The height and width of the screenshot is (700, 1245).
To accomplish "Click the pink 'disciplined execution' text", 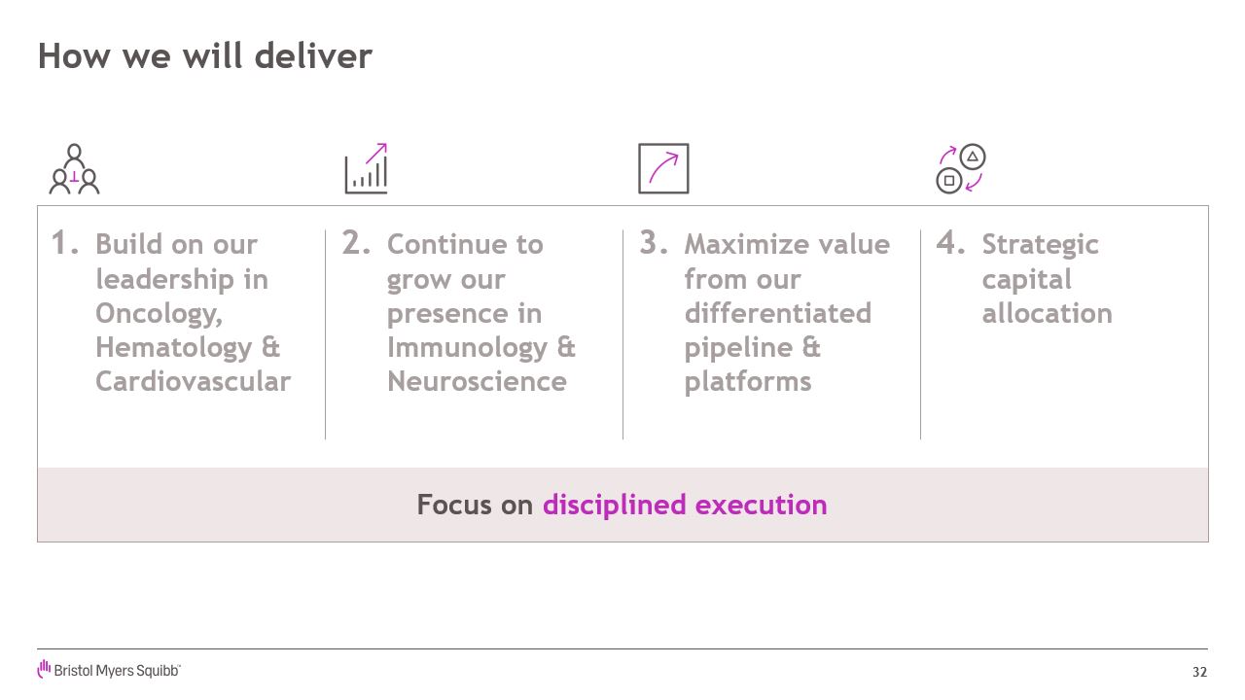I will pyautogui.click(x=685, y=505).
